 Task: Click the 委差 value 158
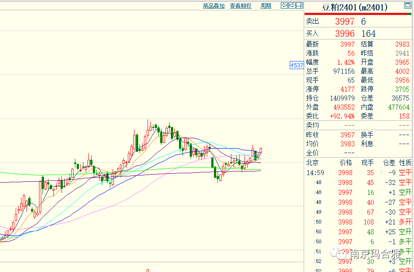(404, 116)
